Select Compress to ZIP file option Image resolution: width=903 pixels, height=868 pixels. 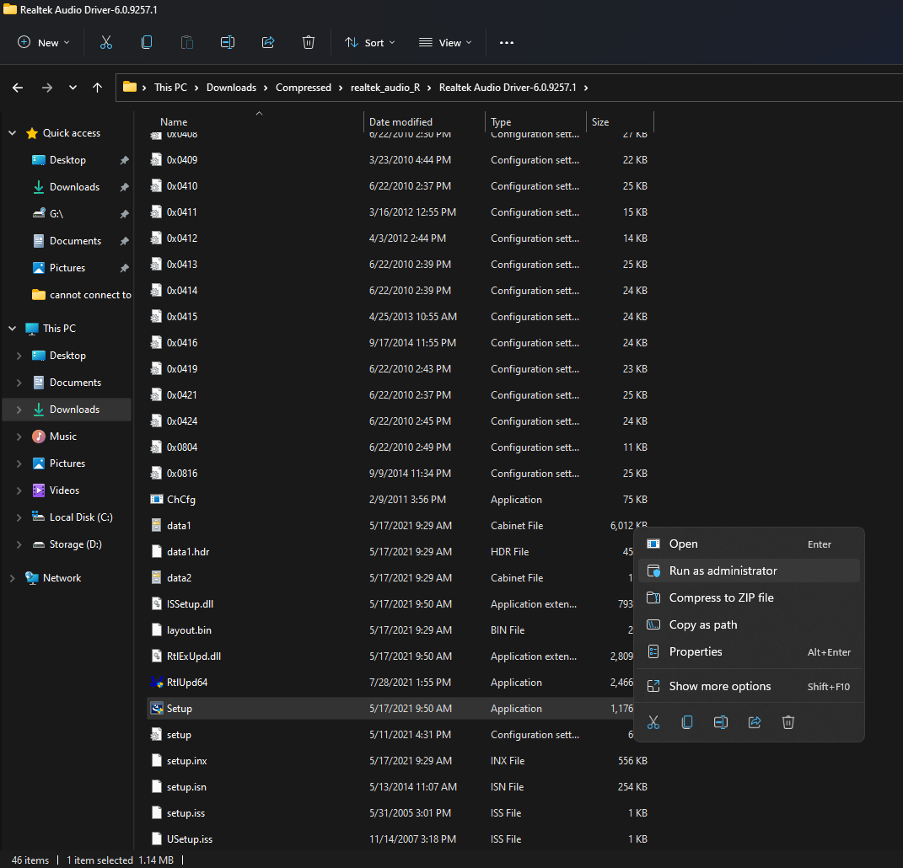721,597
